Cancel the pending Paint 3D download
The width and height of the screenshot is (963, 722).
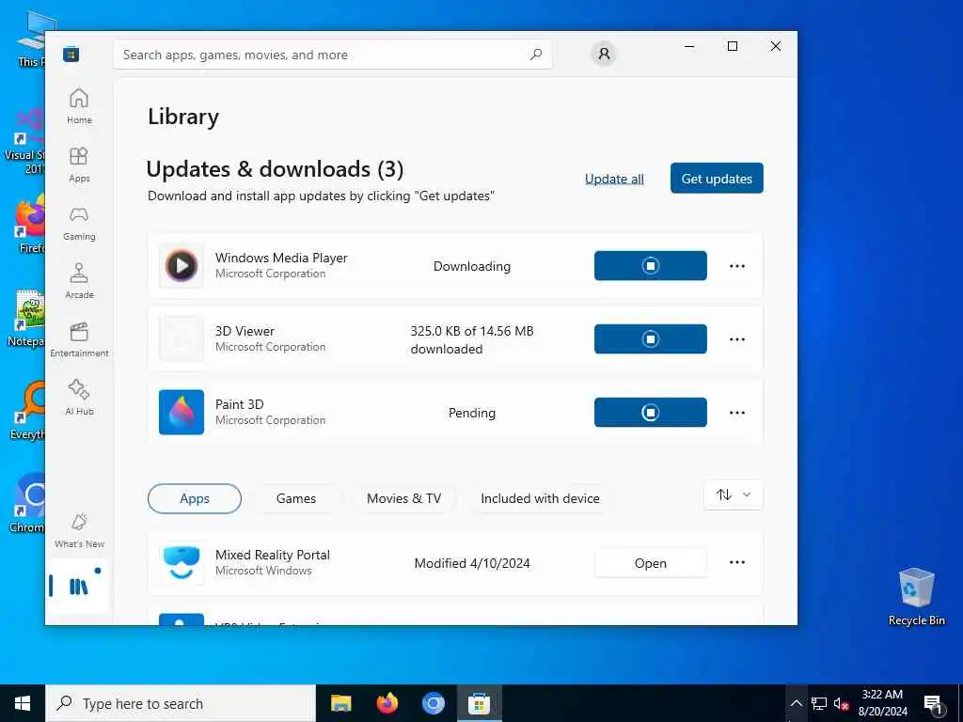tap(651, 412)
